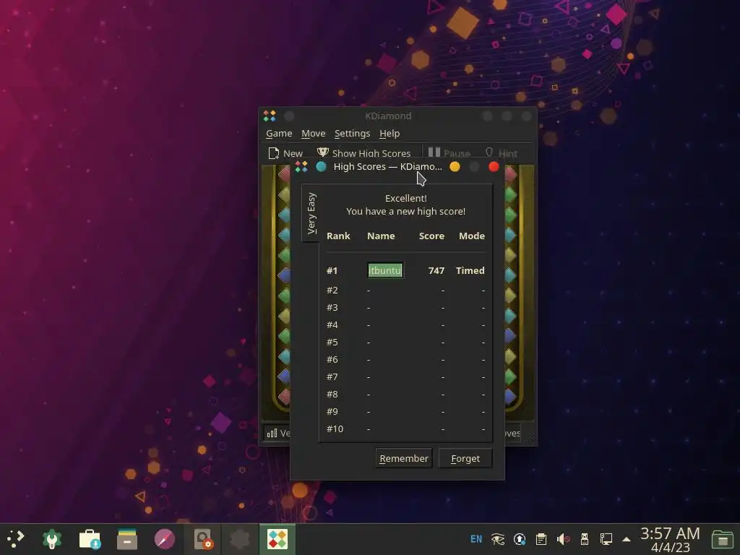Open the application launcher in the taskbar

click(16, 539)
